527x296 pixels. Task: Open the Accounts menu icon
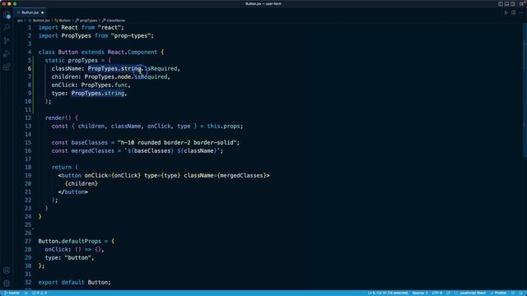(7, 271)
